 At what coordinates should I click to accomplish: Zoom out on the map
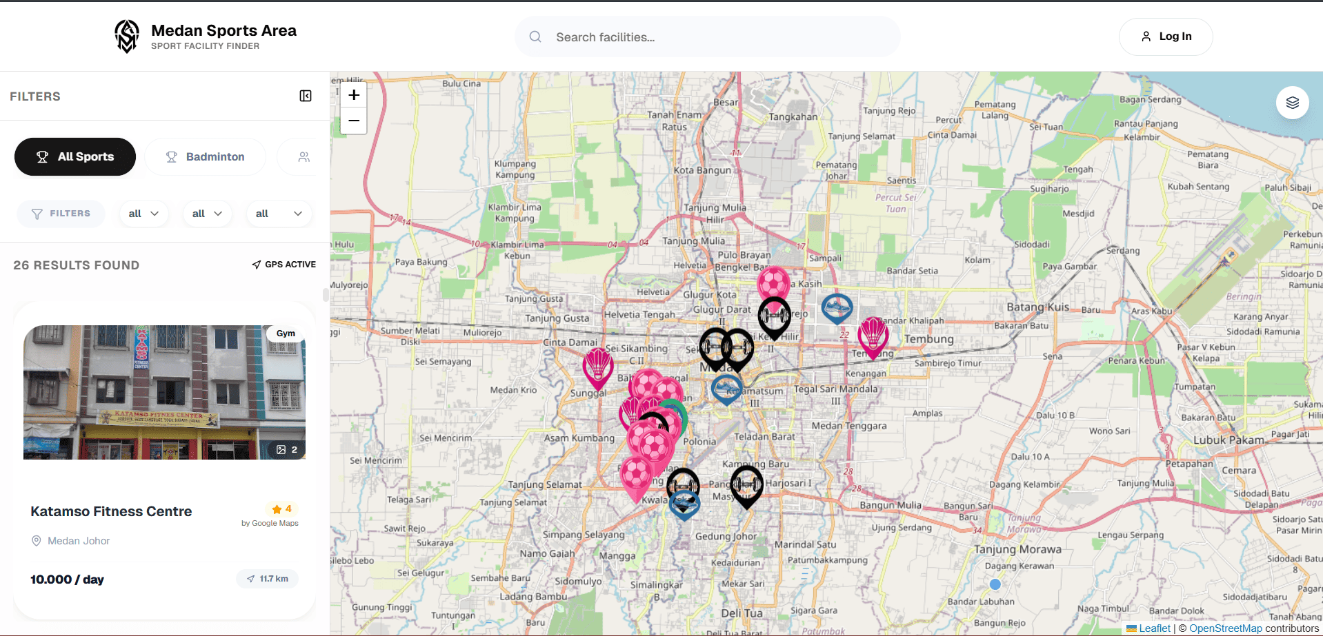[354, 121]
